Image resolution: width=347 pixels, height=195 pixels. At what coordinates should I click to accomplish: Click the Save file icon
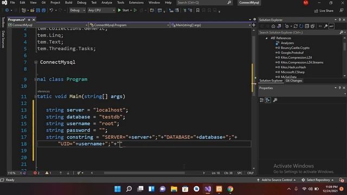(x=38, y=10)
